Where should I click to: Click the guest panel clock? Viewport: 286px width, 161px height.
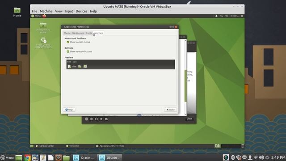tap(234, 16)
